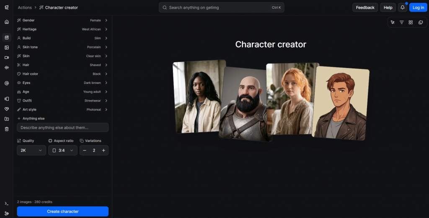Increase variations with plus button
Screen dimensions: 429x218
(x=103, y=150)
